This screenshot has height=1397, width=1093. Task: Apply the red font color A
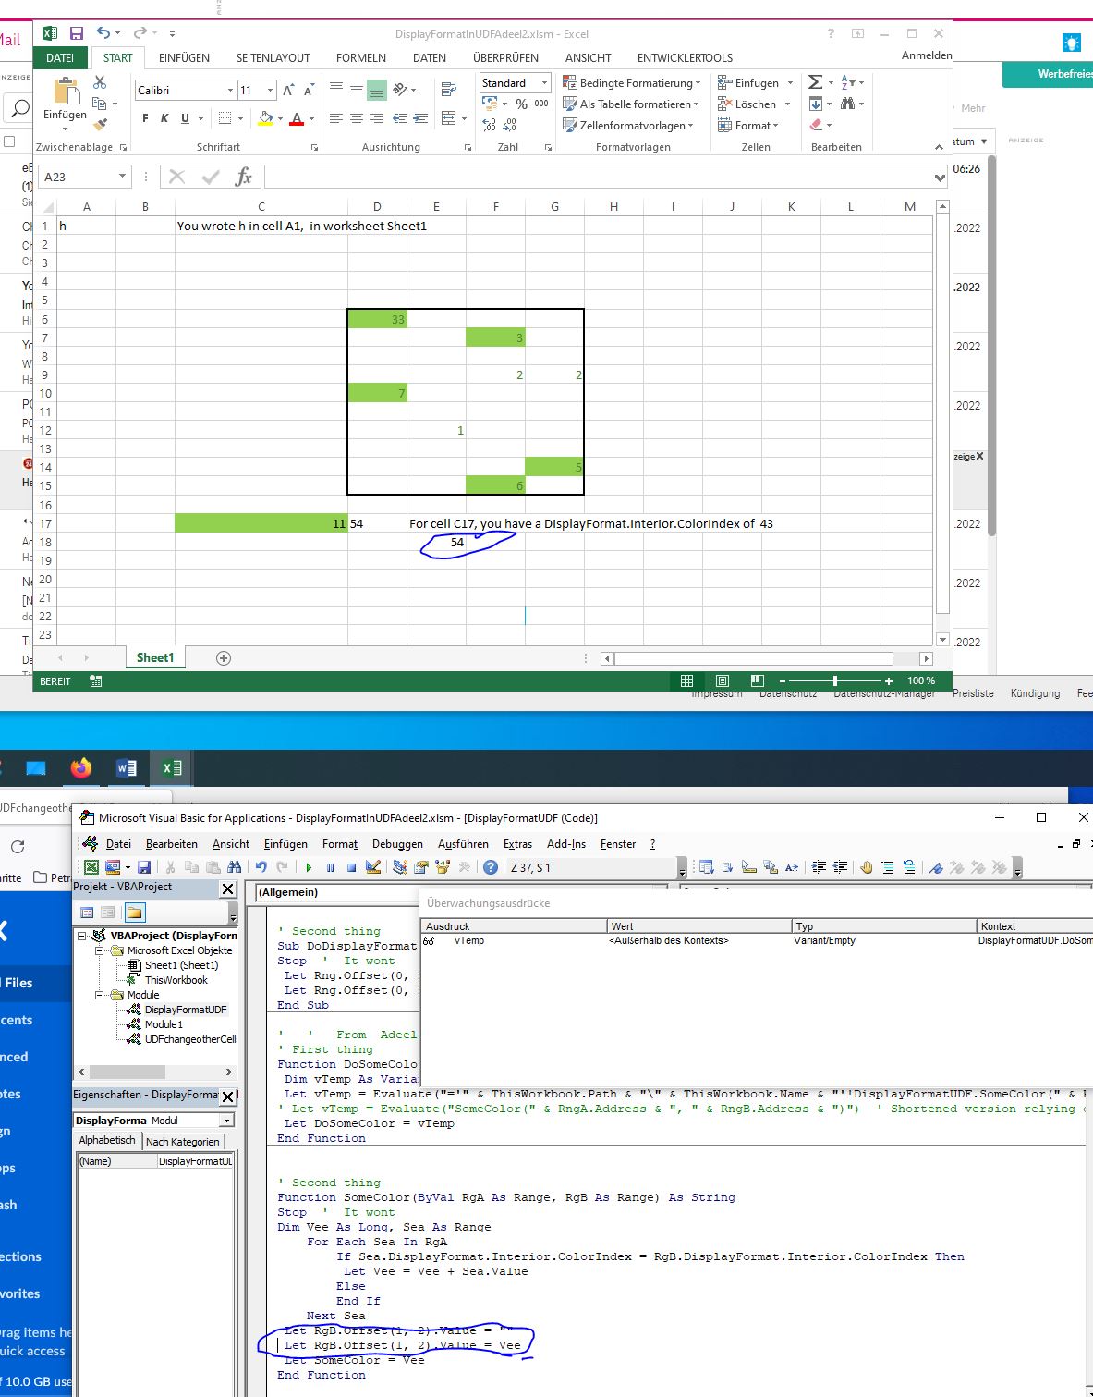click(x=297, y=118)
